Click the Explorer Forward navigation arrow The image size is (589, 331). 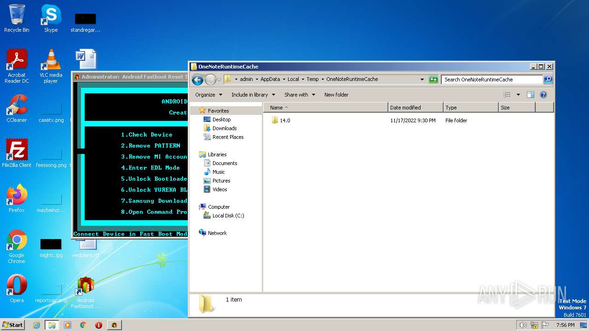(x=210, y=80)
